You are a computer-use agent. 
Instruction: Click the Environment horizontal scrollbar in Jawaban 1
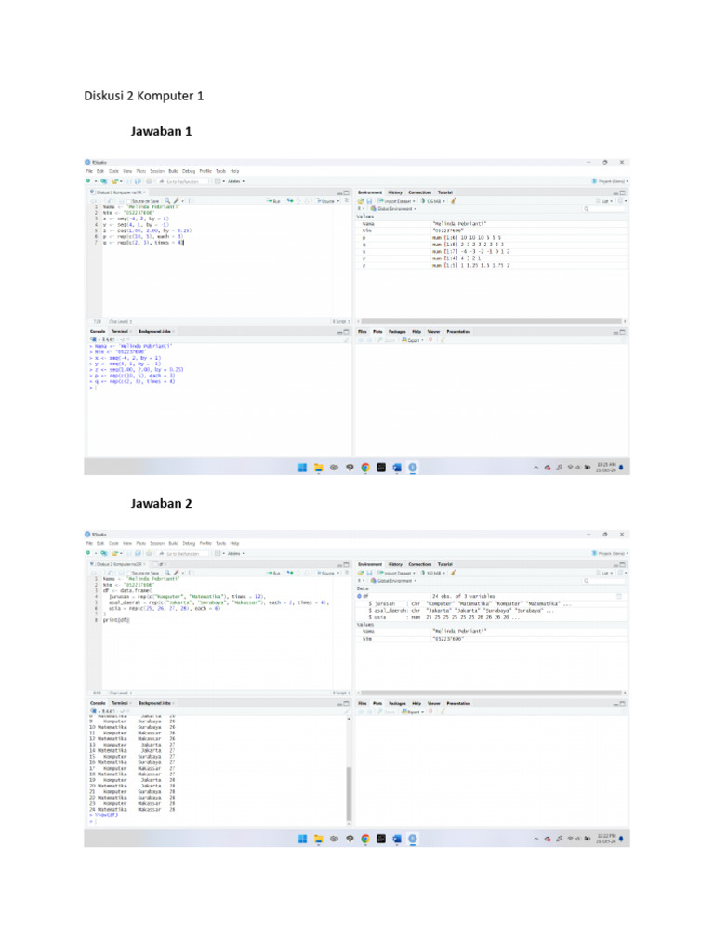[492, 321]
